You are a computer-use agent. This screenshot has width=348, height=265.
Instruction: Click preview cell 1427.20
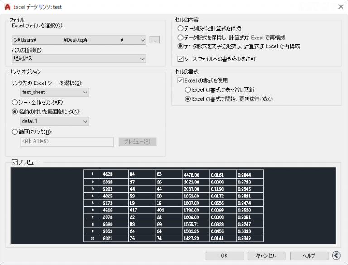point(196,238)
